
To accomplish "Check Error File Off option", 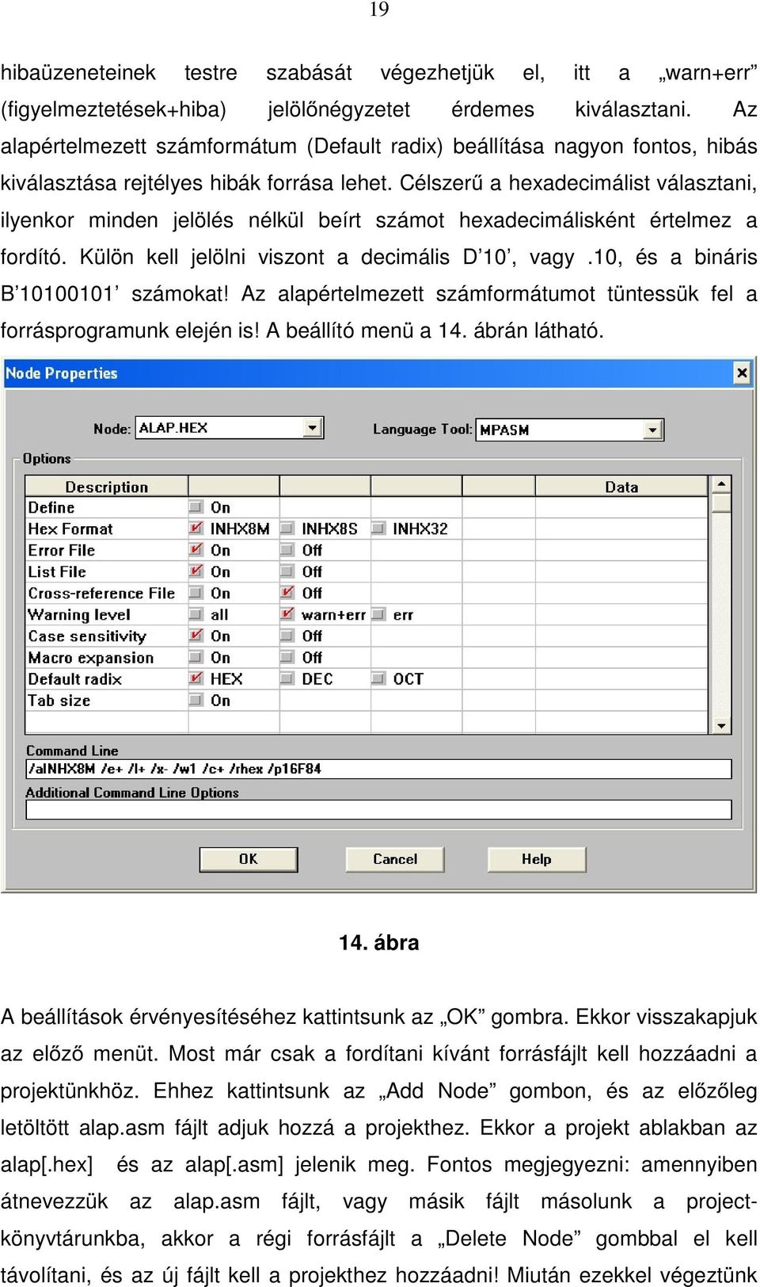I will [x=287, y=550].
